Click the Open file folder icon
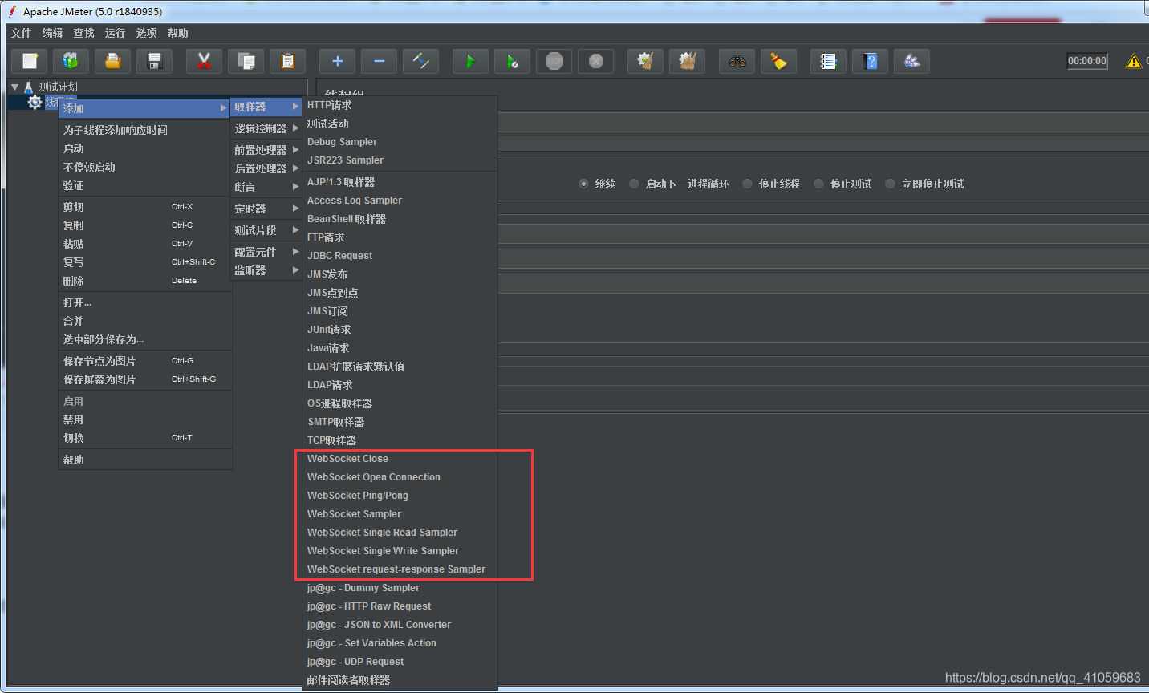 (x=113, y=61)
